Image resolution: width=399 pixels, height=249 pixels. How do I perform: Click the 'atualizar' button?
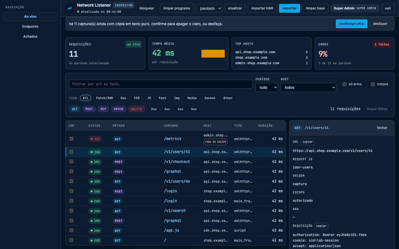coord(235,8)
